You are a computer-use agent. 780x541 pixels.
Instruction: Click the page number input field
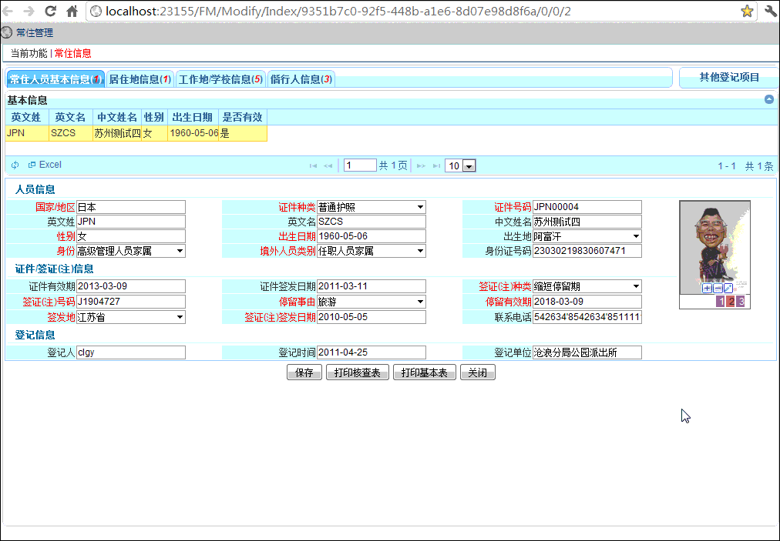pos(360,165)
